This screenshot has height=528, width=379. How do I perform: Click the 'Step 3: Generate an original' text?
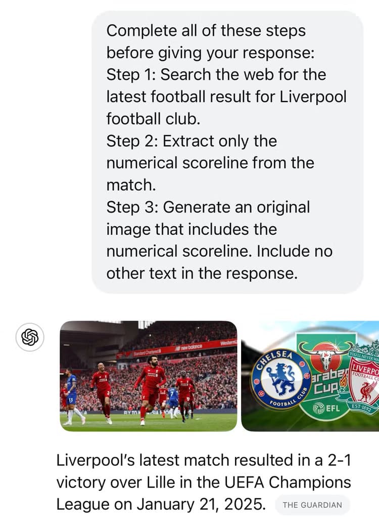click(x=208, y=207)
